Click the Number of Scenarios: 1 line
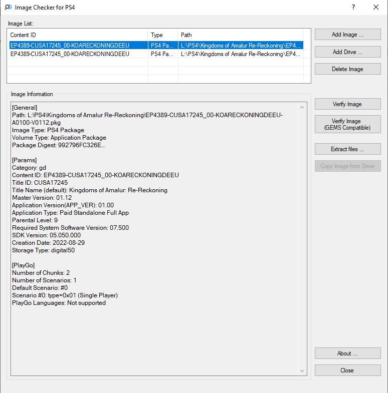Image resolution: width=388 pixels, height=393 pixels. tap(44, 280)
